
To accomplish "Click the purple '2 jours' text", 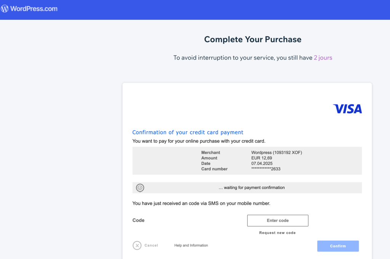I will (323, 58).
